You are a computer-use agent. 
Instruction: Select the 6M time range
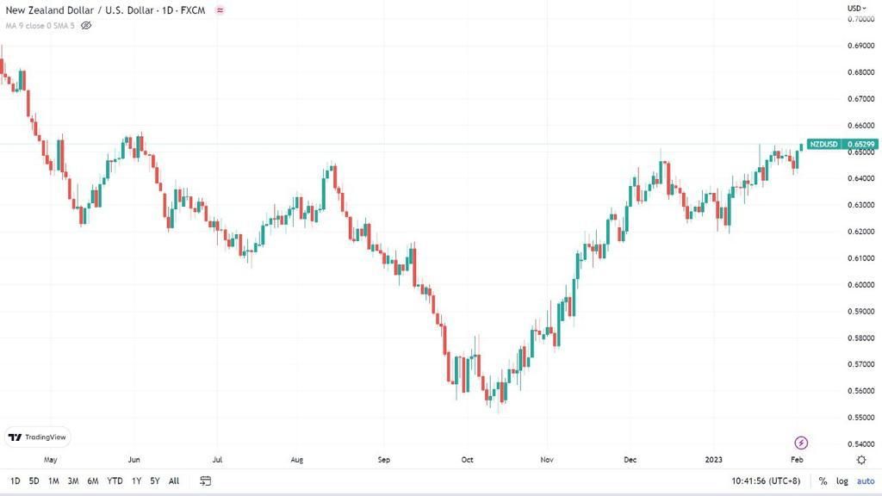tap(93, 480)
